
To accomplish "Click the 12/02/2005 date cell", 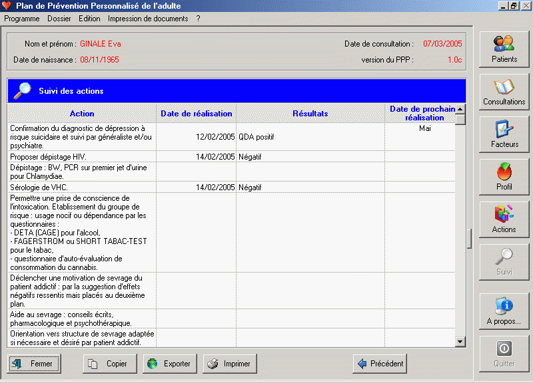I will [x=196, y=137].
